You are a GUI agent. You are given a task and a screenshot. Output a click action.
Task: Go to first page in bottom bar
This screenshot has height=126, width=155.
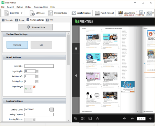pyautogui.click(x=124, y=119)
